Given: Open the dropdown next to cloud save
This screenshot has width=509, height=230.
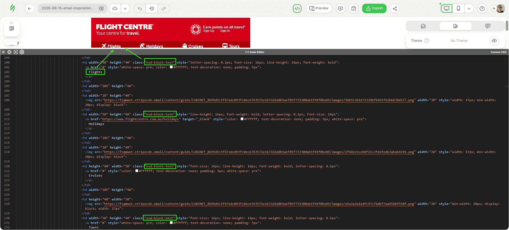Looking at the screenshot, I should click(125, 8).
